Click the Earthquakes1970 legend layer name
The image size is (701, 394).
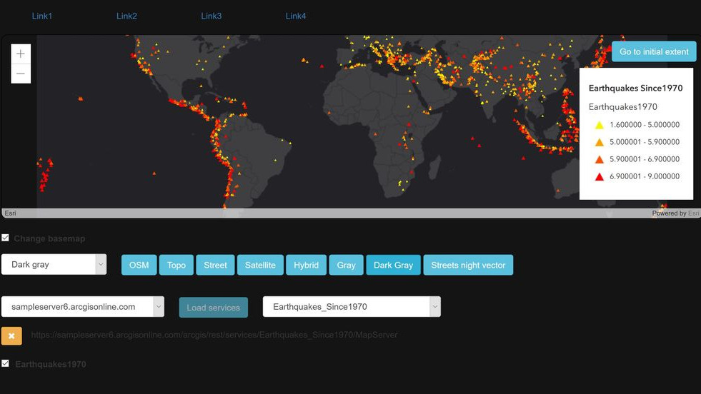pos(623,107)
